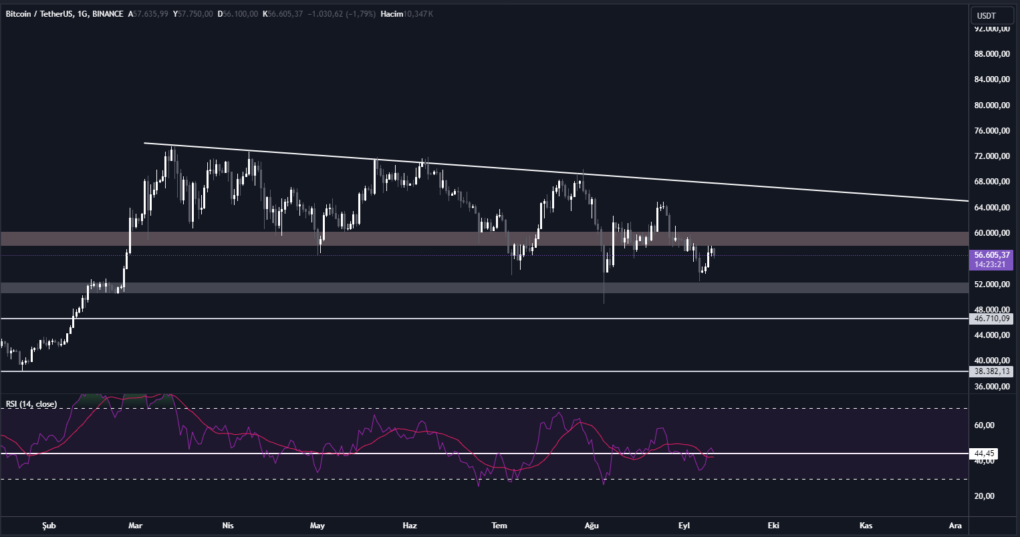Click the Kas month label on time axis
Screen dimensions: 1020x537
click(x=866, y=526)
